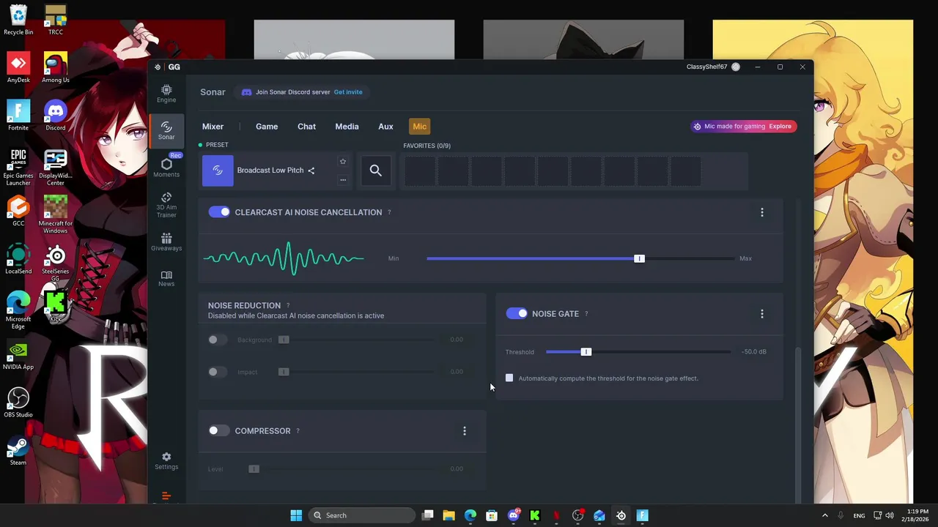This screenshot has width=938, height=527.
Task: Click the Noise Gate Threshold slider handle
Action: click(586, 352)
